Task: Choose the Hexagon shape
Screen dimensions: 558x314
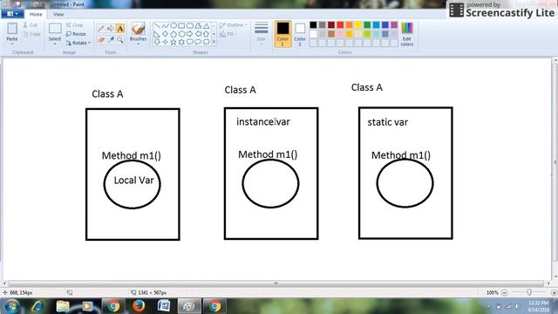Action: [x=181, y=34]
